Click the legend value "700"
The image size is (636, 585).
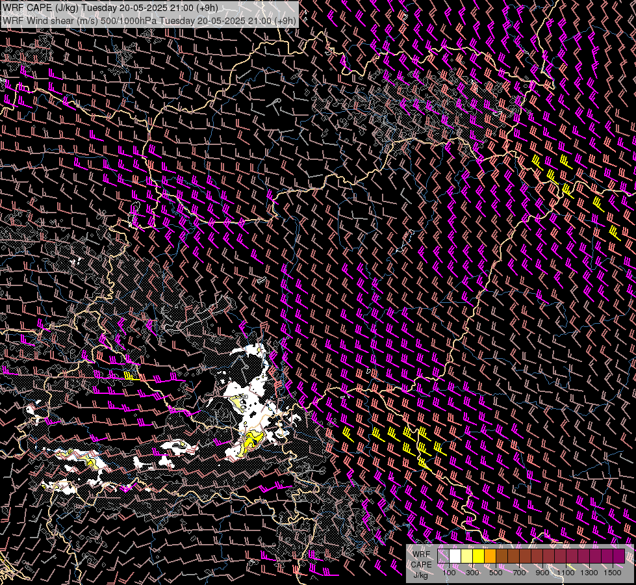(519, 573)
